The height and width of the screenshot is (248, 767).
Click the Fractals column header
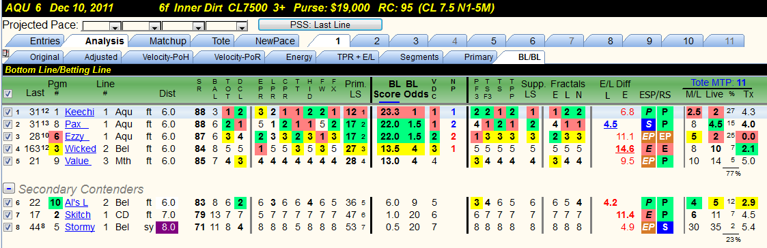(568, 84)
